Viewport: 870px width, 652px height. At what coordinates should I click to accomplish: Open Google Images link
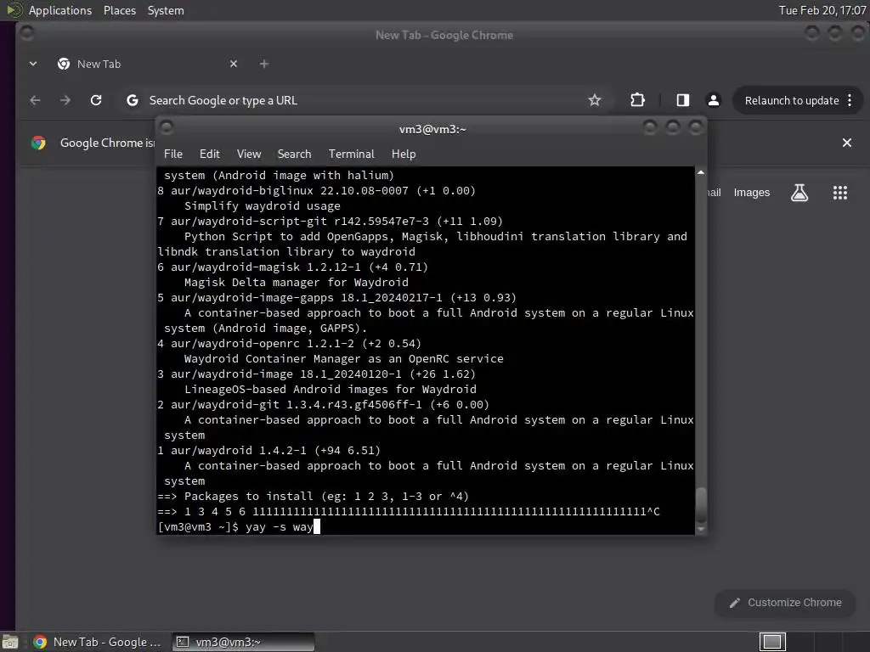pyautogui.click(x=752, y=193)
